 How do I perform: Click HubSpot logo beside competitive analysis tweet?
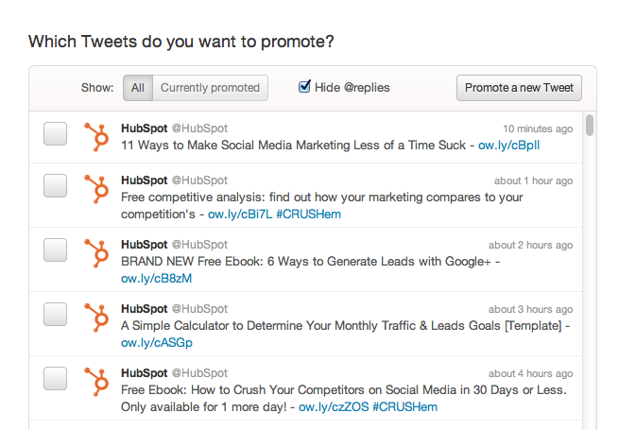point(96,189)
